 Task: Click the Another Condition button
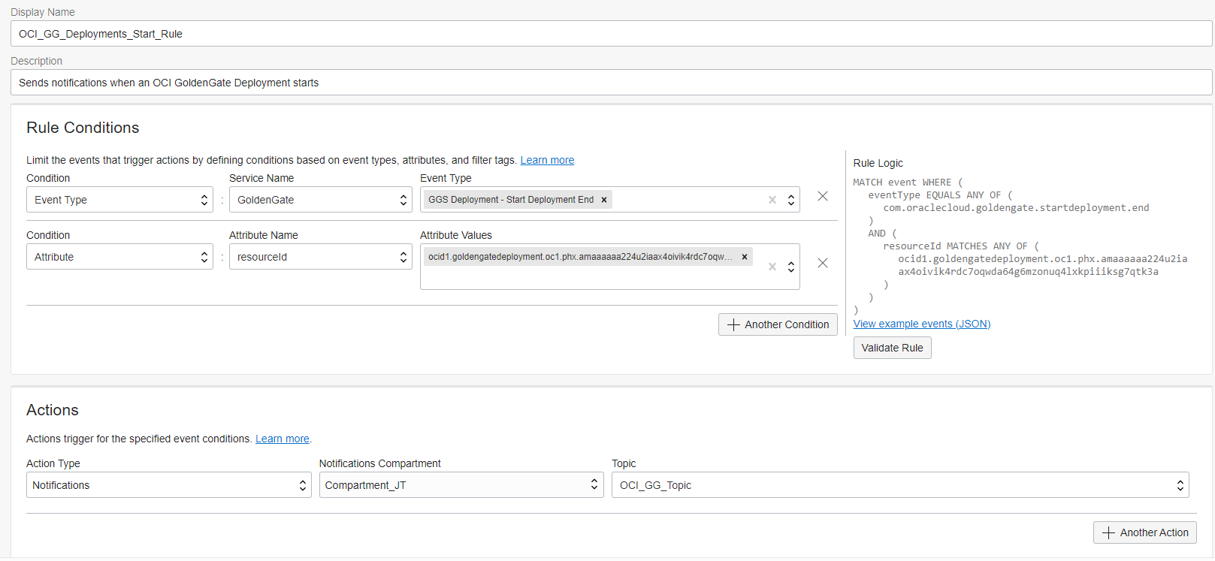(x=778, y=324)
